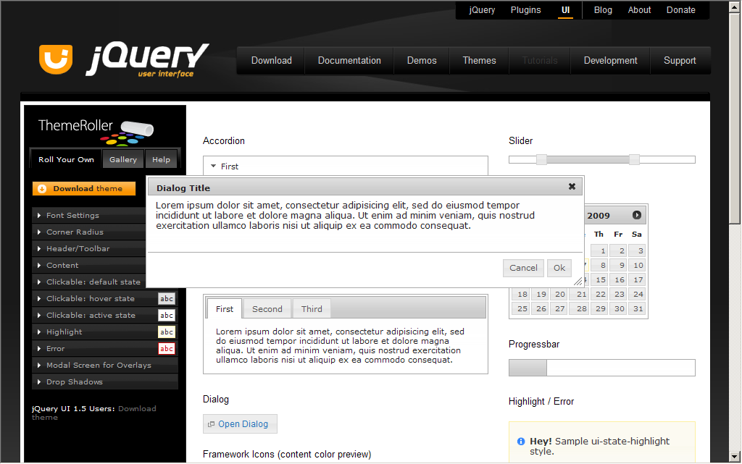The image size is (742, 464).
Task: Click the orange download arrow icon
Action: 42,189
